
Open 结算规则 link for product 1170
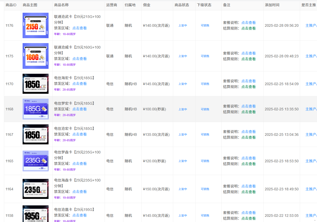coord(248,87)
